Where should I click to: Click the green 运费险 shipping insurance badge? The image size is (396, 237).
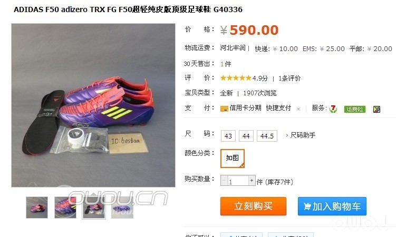click(354, 109)
